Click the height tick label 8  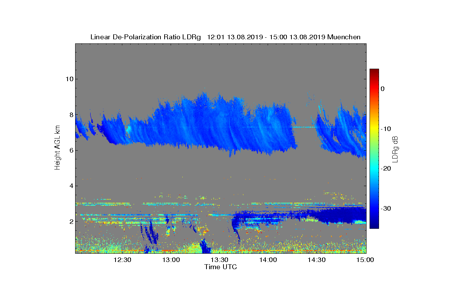[x=71, y=114]
